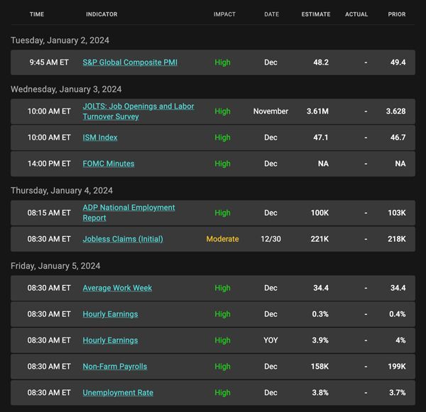426x412 pixels.
Task: Click the Moderate impact label
Action: coord(222,239)
